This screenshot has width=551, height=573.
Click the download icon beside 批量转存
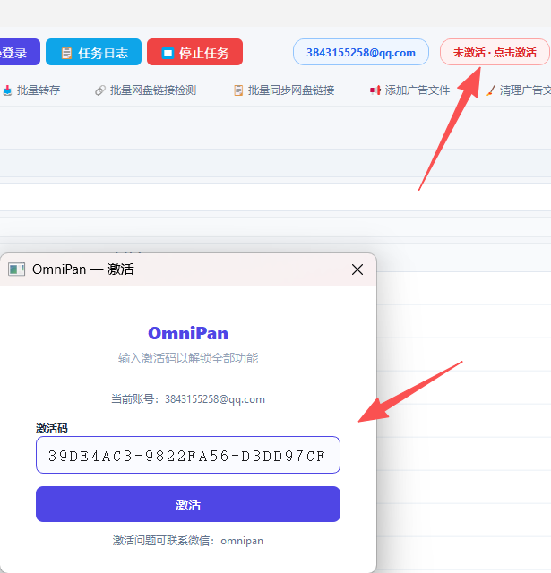(x=7, y=90)
